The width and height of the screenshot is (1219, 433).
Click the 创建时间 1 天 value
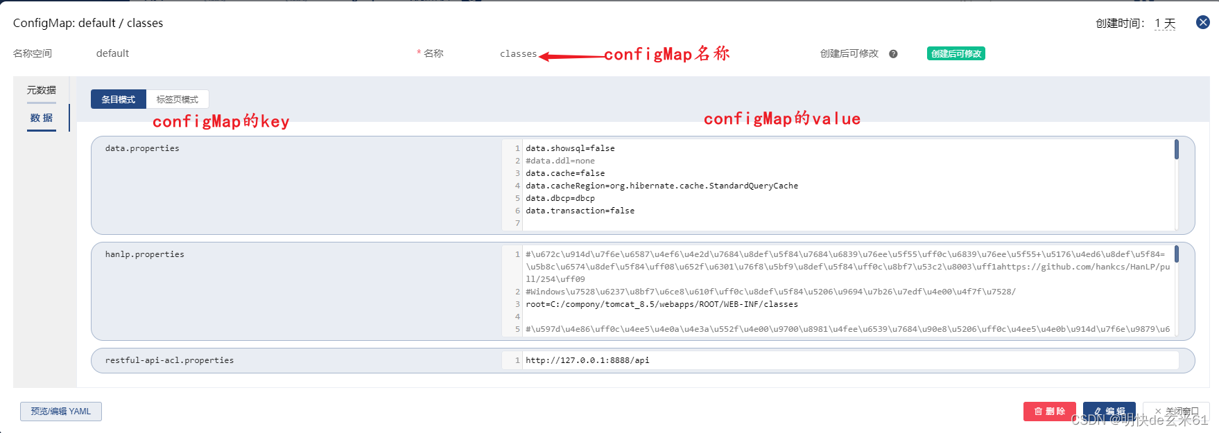pos(1166,24)
